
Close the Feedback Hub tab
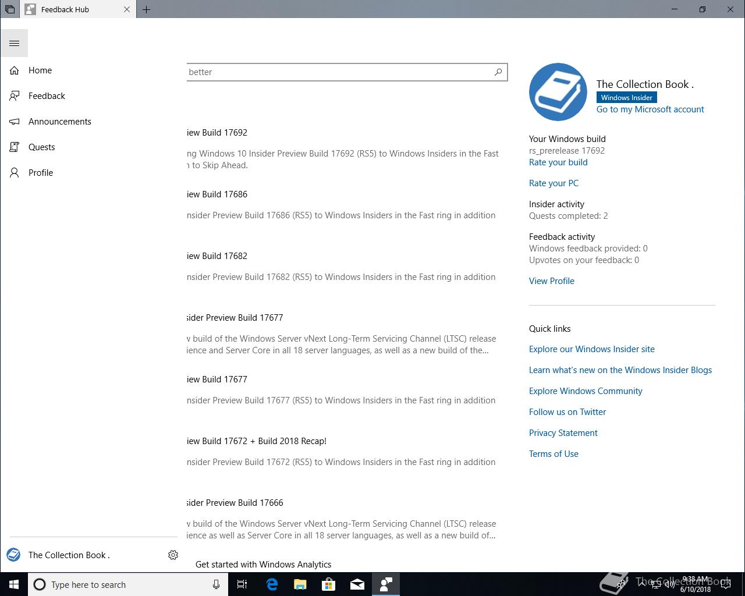127,9
